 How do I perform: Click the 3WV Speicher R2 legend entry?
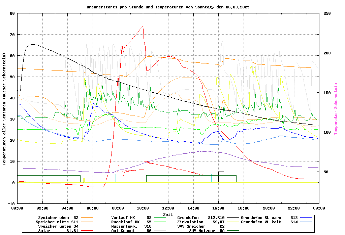coord(206,226)
